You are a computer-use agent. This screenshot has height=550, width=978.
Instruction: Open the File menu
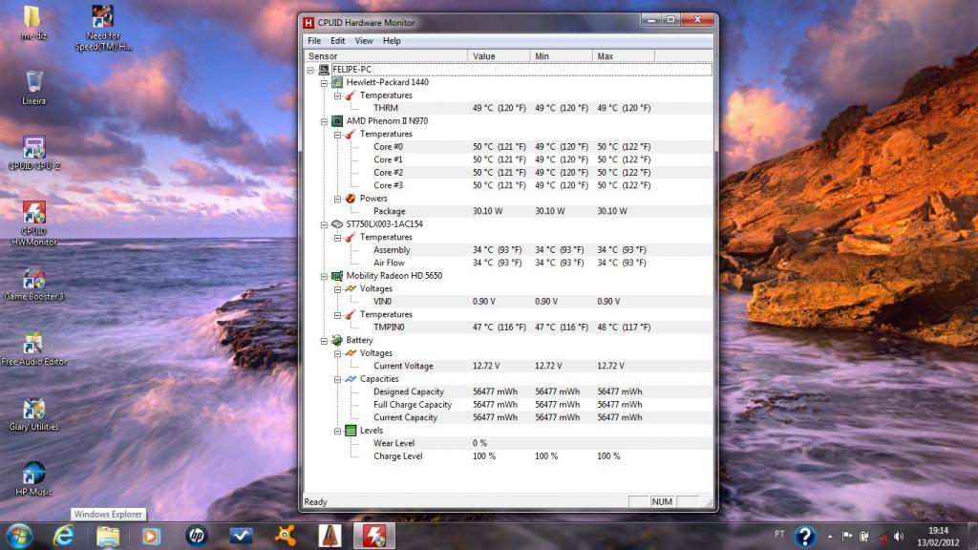[x=314, y=40]
